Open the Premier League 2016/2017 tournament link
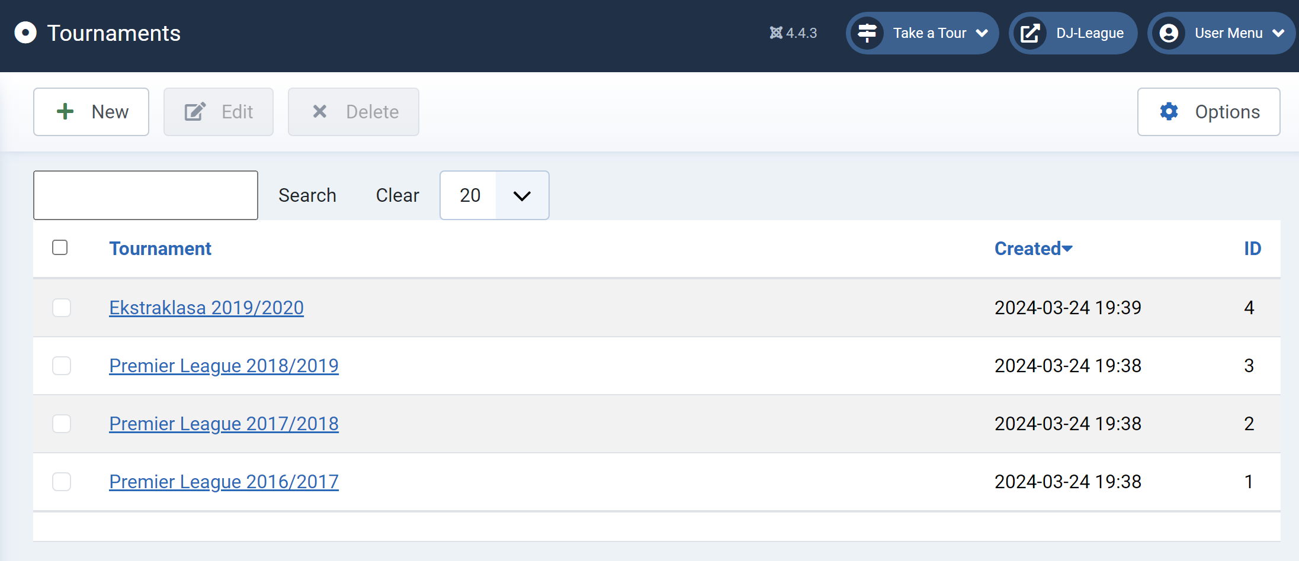This screenshot has height=561, width=1299. click(224, 482)
